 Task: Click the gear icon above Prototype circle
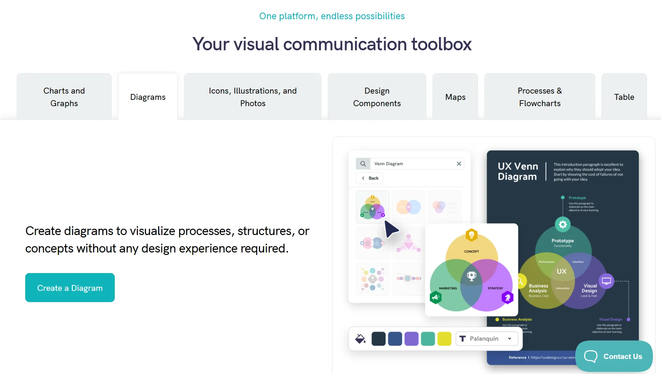coord(563,224)
